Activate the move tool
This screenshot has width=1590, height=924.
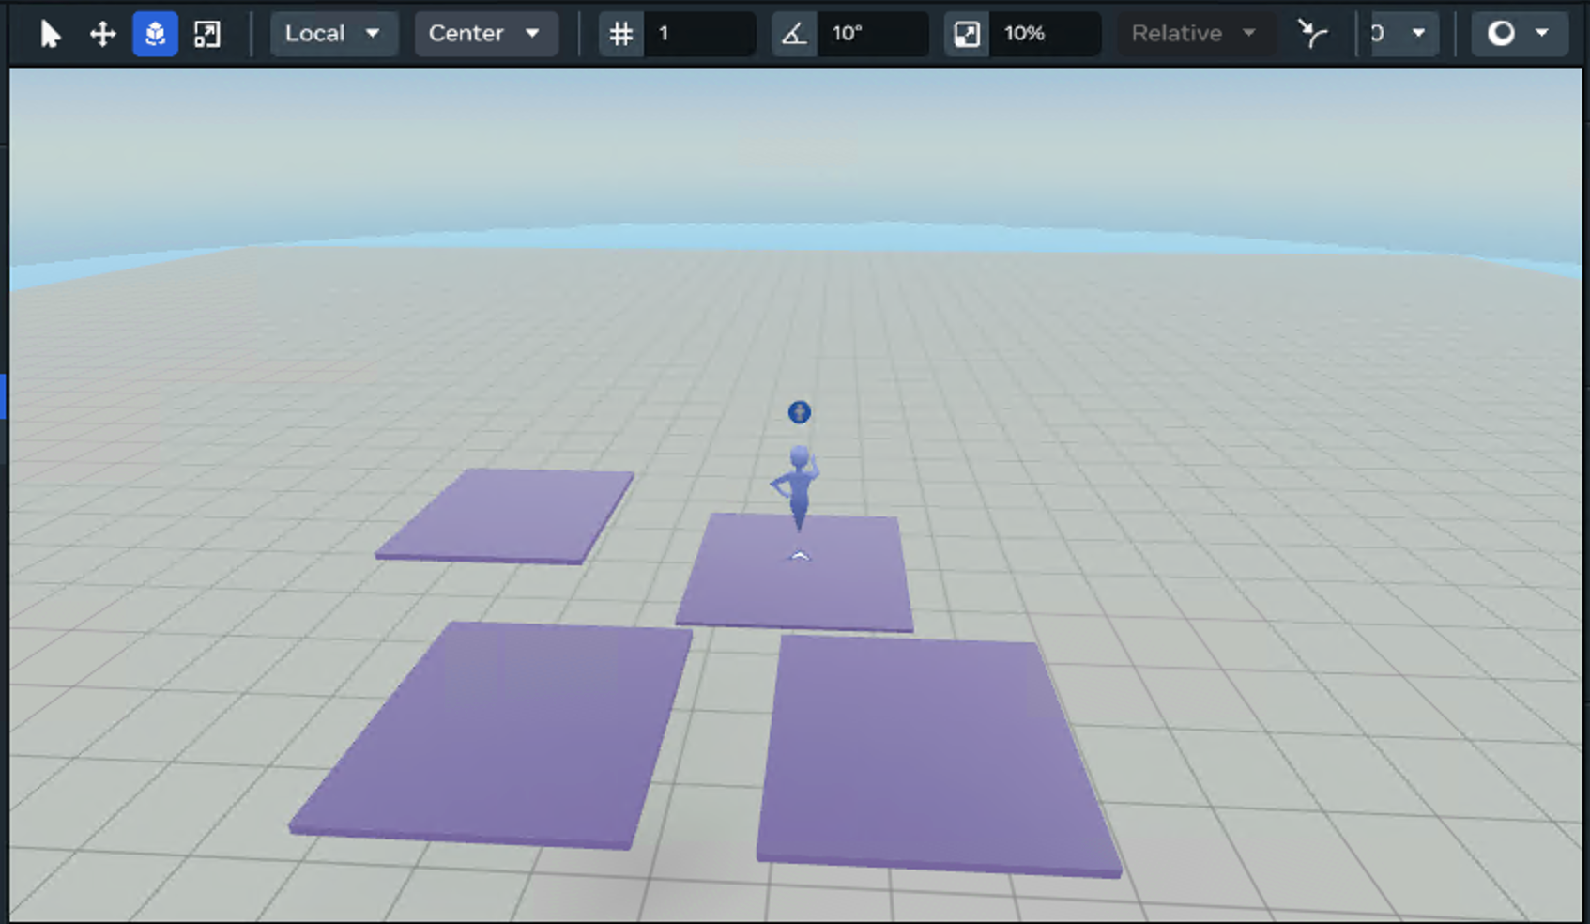tap(102, 34)
